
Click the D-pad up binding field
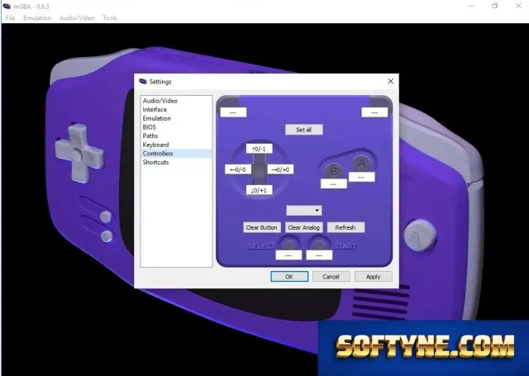(x=259, y=149)
